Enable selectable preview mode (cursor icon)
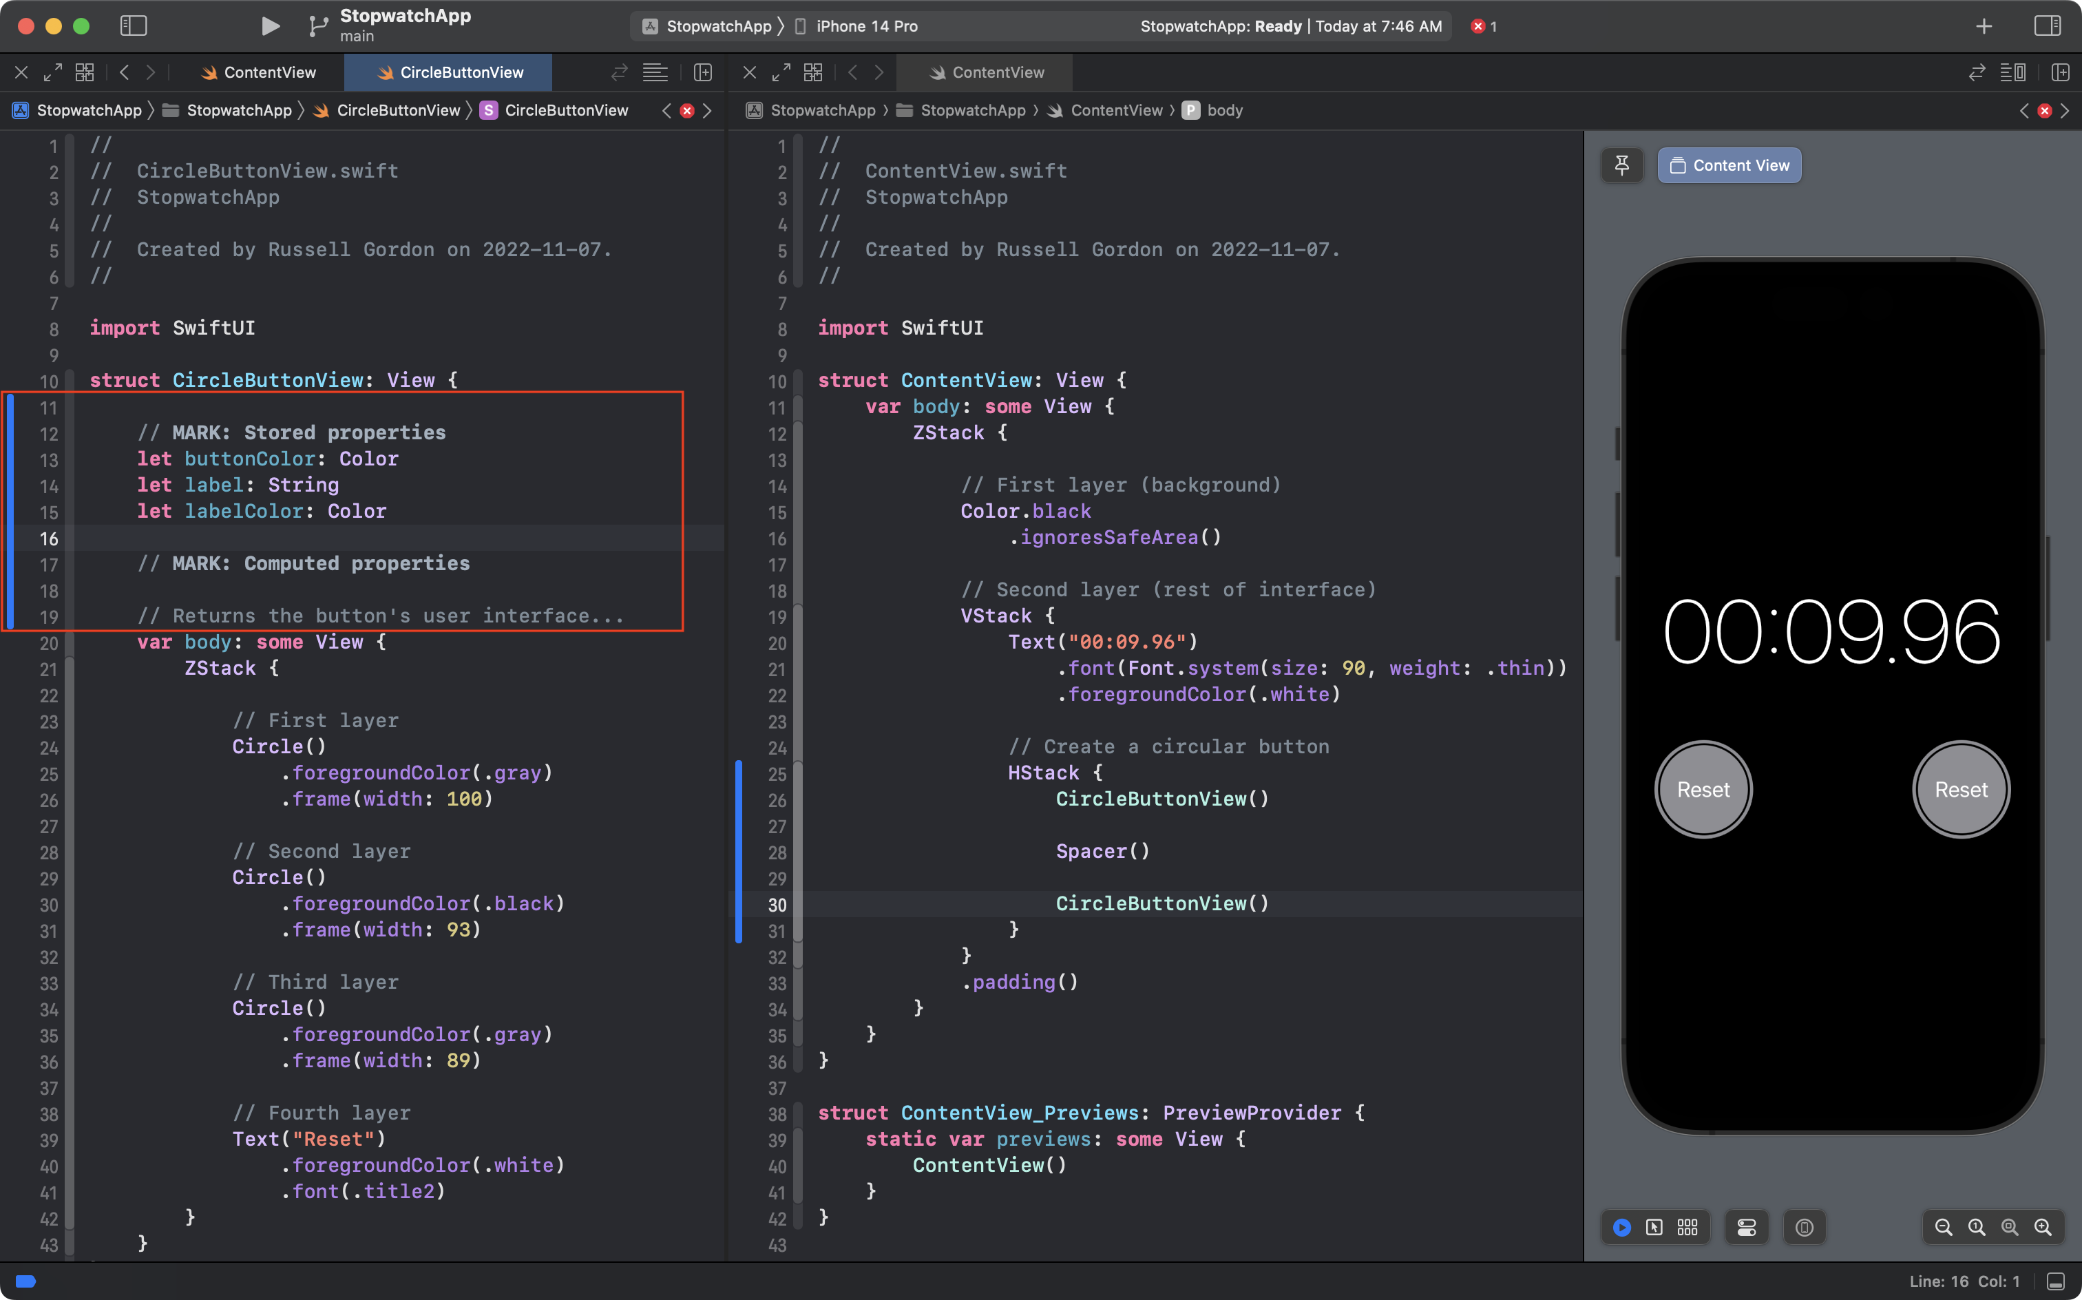Image resolution: width=2082 pixels, height=1300 pixels. pyautogui.click(x=1654, y=1227)
